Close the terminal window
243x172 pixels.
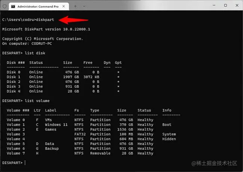(237, 5)
